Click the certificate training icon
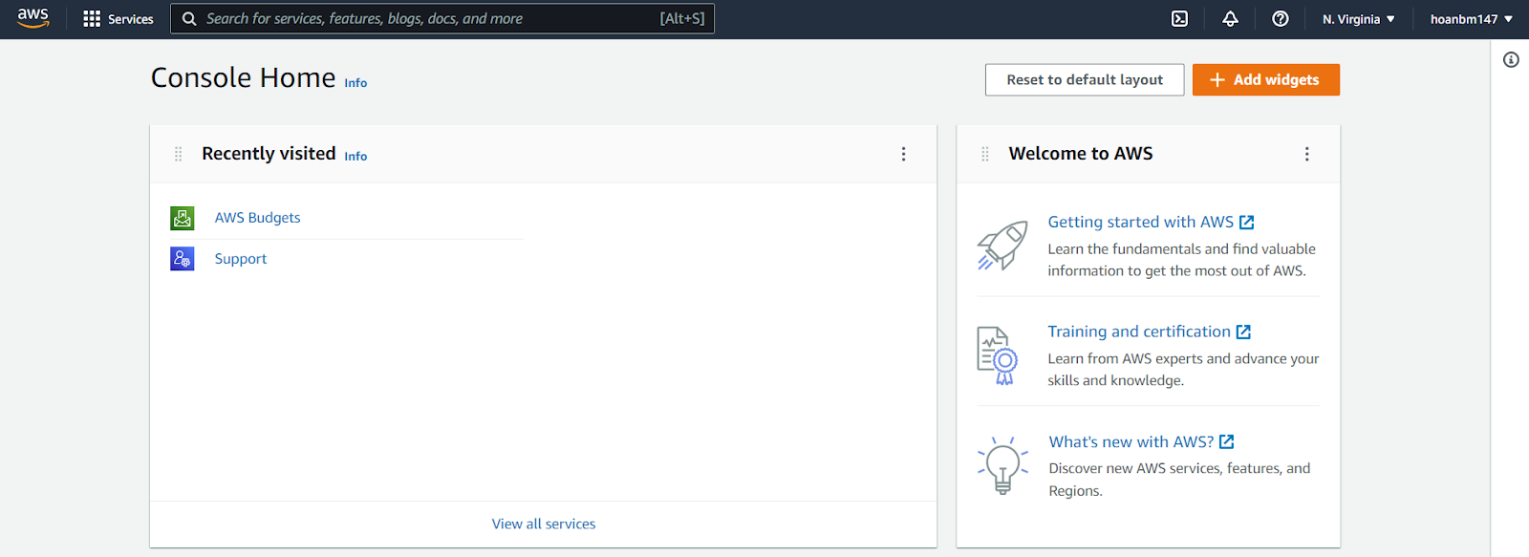This screenshot has width=1529, height=557. click(x=998, y=355)
